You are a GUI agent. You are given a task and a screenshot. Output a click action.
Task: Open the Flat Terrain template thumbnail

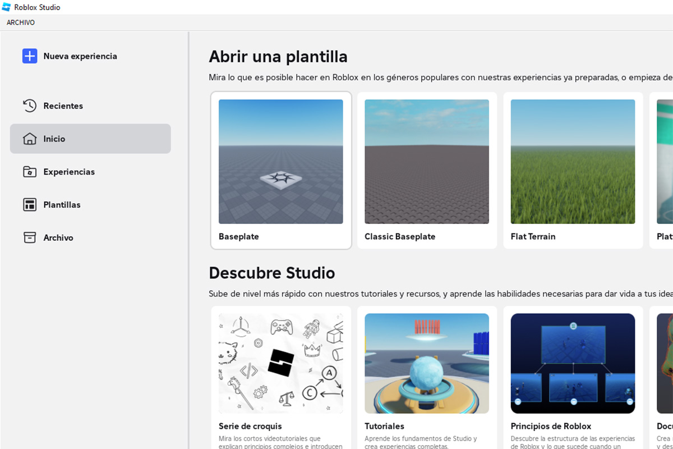(573, 162)
